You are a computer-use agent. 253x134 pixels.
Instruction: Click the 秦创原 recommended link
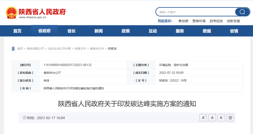click(183, 21)
